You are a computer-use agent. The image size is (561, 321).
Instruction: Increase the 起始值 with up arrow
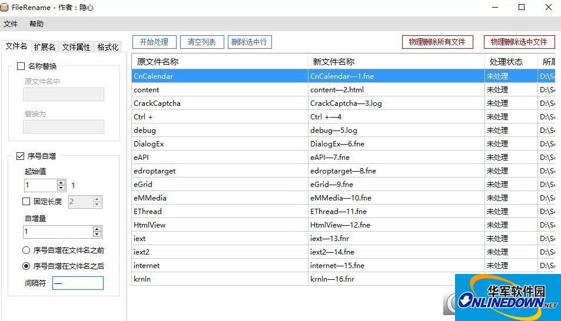tap(61, 182)
